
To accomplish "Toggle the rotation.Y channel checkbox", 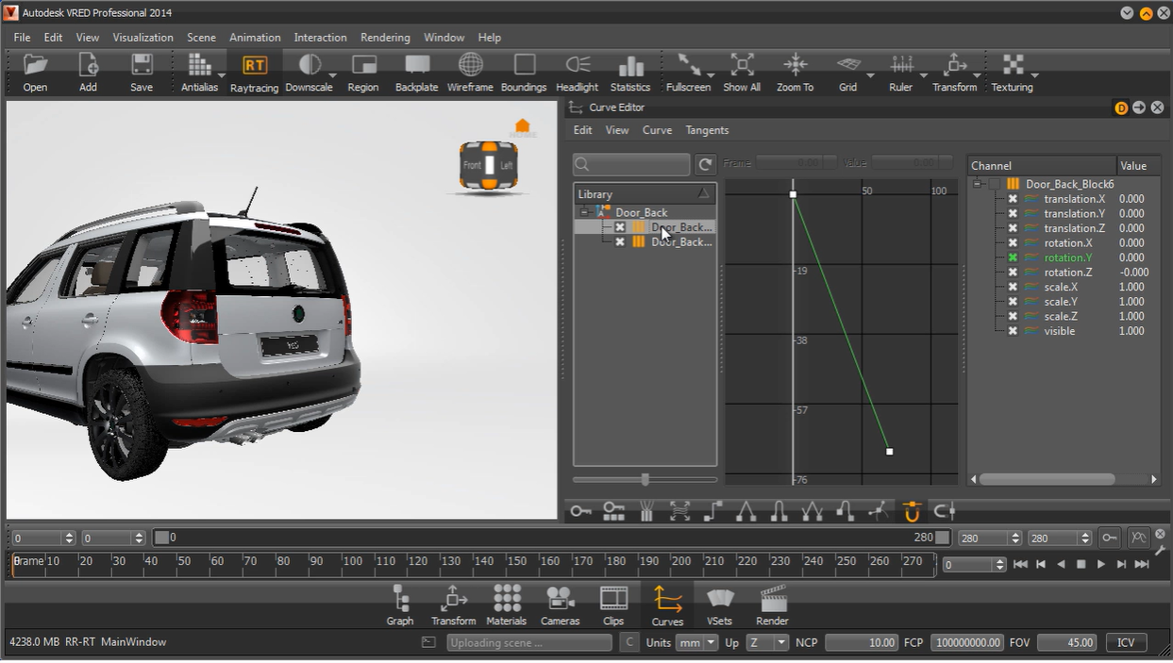I will click(x=1013, y=257).
